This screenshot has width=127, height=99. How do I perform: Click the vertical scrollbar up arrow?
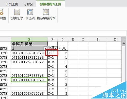point(124,43)
